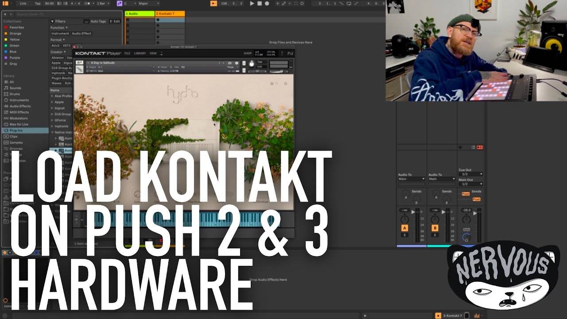
Task: Open the All library category
Action: click(x=12, y=82)
